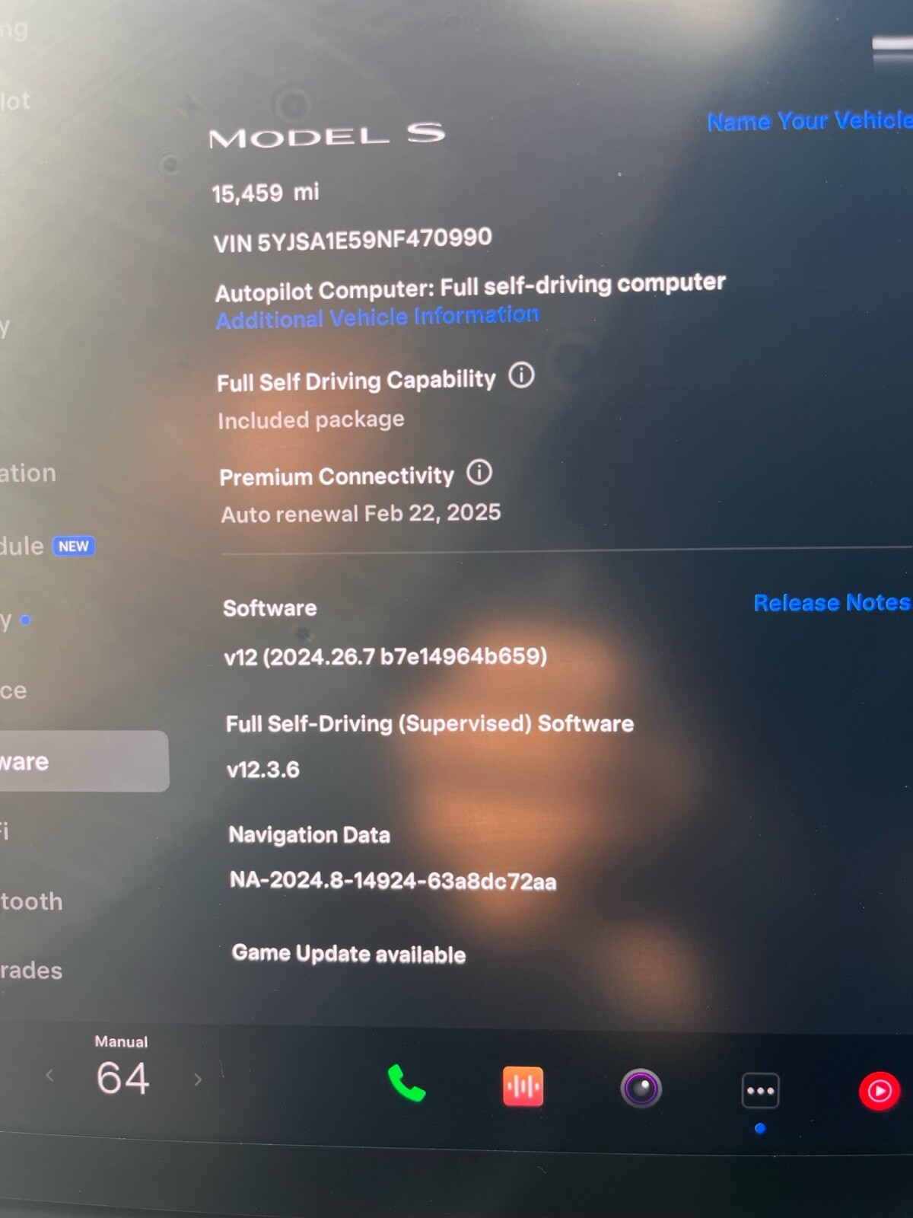The width and height of the screenshot is (913, 1218).
Task: Tap software version v12 (2024.26.7 b7e14964b659)
Action: tap(385, 656)
